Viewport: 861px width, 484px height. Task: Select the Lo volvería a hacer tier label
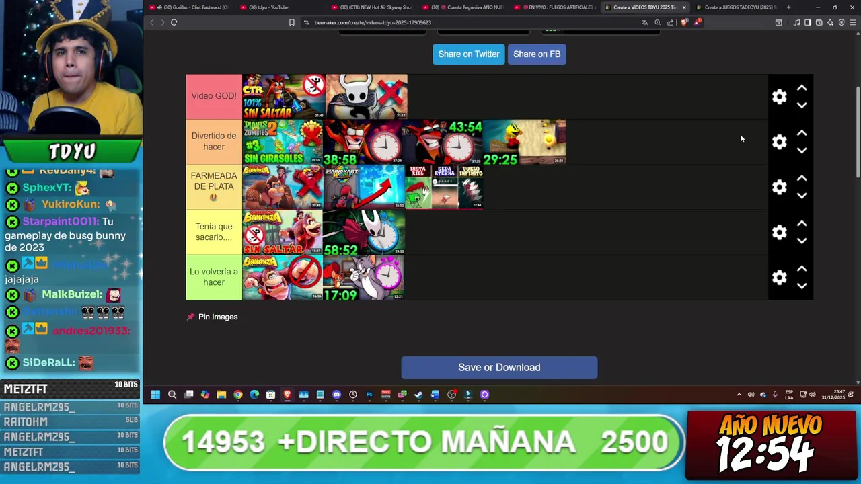214,276
